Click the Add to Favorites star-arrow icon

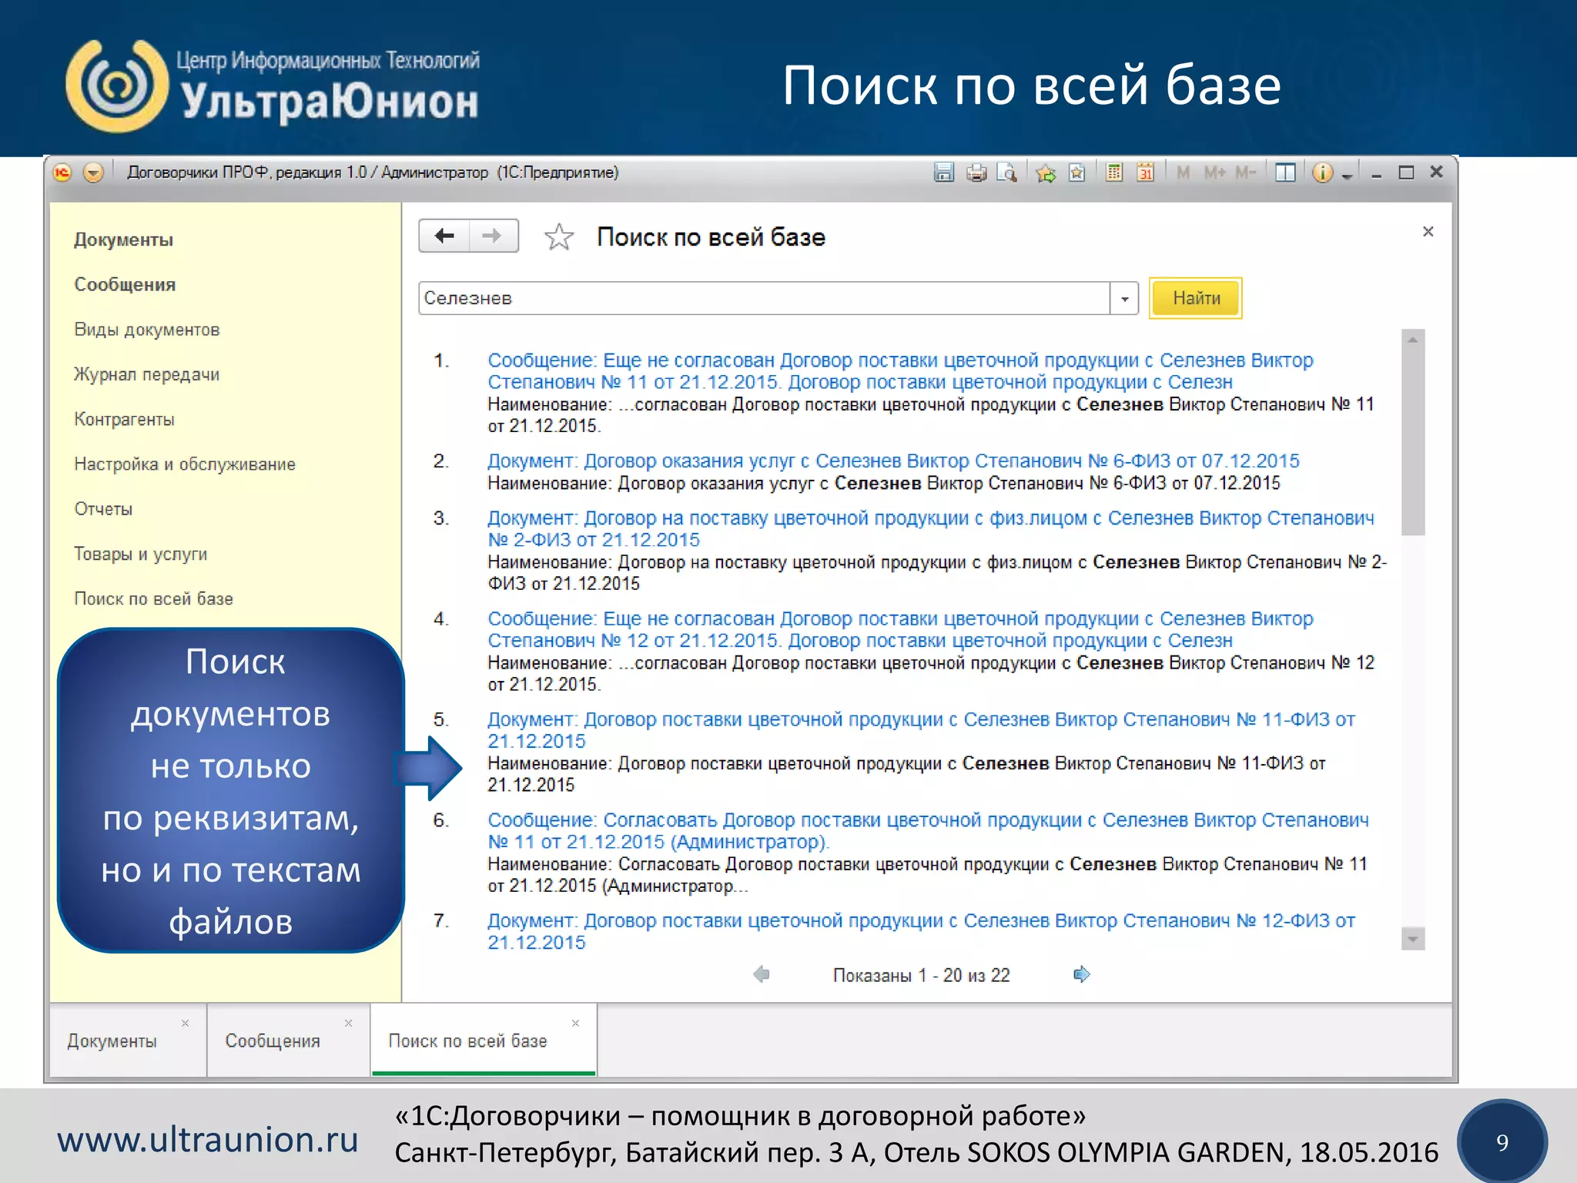[1046, 173]
